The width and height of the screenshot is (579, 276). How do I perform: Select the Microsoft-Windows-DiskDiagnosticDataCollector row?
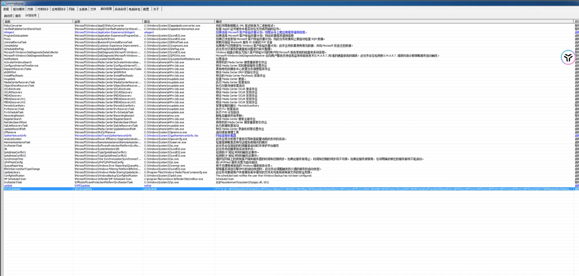(291, 52)
